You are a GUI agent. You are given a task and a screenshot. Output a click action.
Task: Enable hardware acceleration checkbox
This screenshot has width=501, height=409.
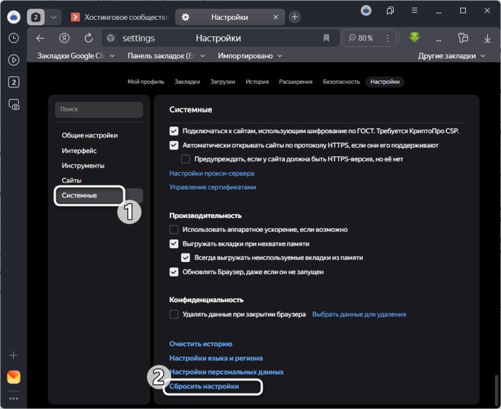(174, 229)
